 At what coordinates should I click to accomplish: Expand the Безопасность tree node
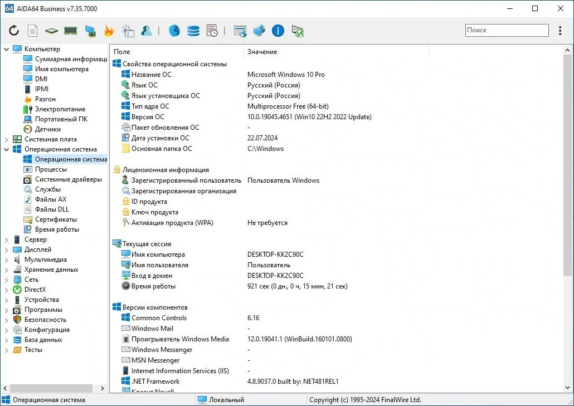[x=6, y=320]
